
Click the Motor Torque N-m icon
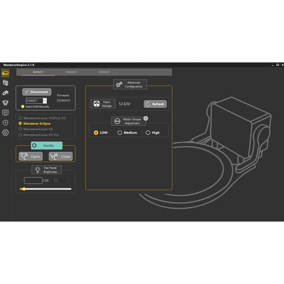point(117,121)
